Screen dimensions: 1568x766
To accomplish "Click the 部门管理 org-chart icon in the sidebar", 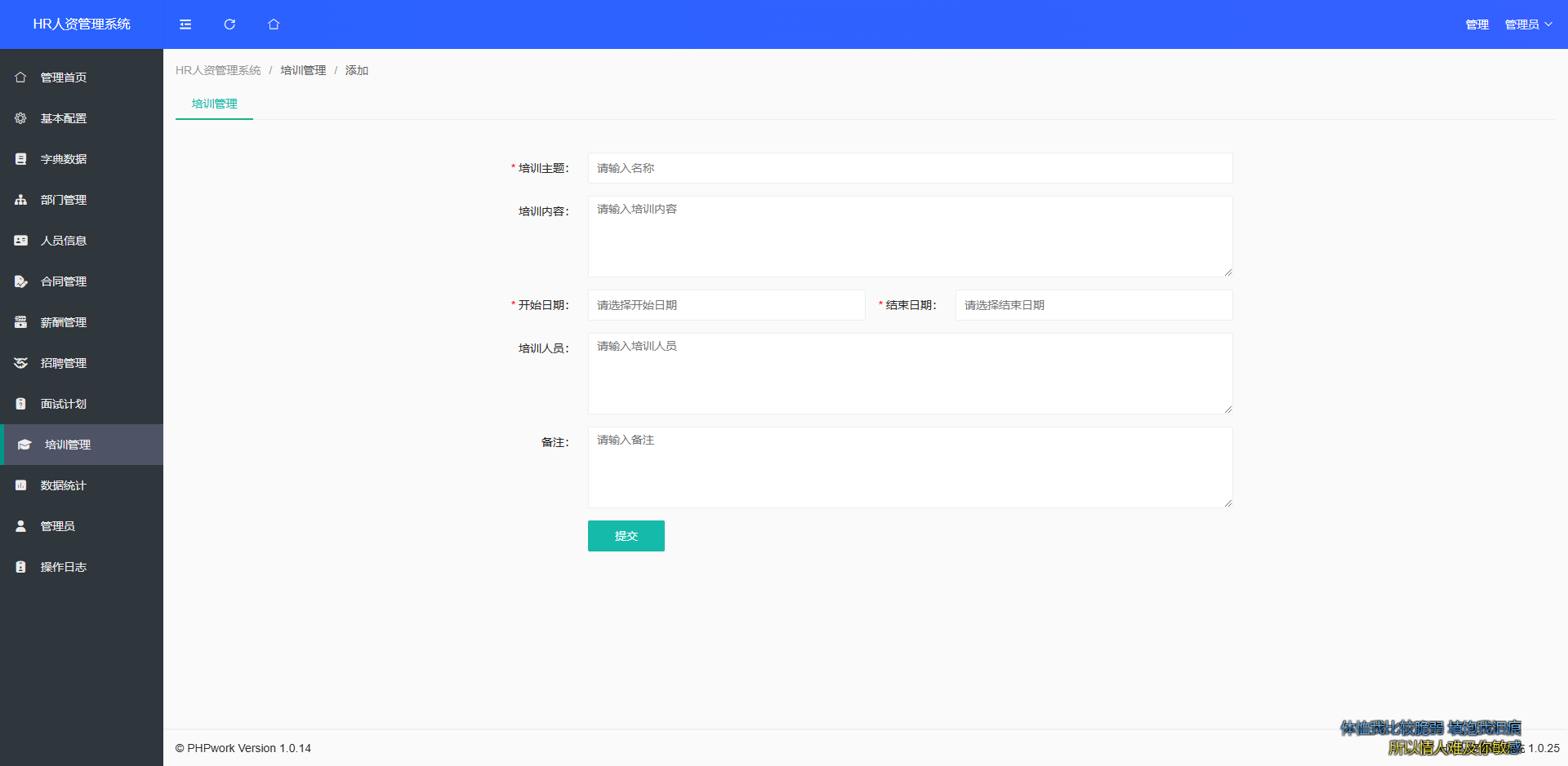I will tap(21, 200).
